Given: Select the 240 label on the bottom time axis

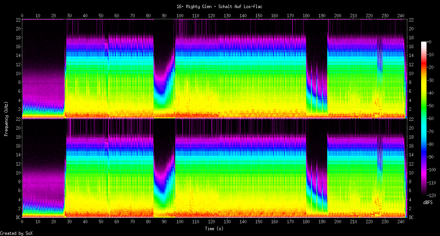Looking at the screenshot, I should pyautogui.click(x=401, y=222).
